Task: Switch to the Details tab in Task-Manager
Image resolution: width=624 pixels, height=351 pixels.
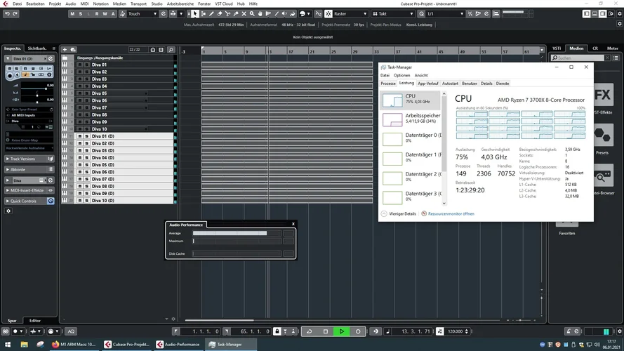Action: coord(486,84)
